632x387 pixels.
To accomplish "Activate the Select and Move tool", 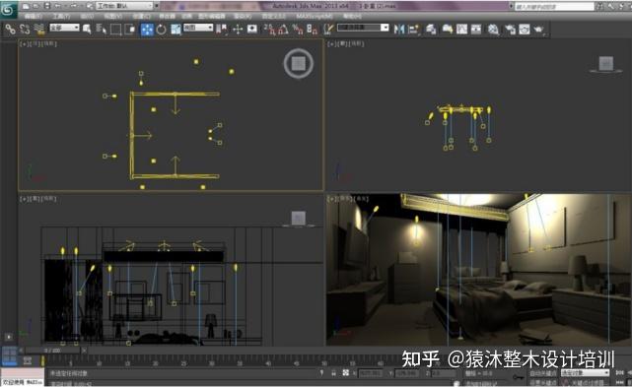I will pos(147,29).
